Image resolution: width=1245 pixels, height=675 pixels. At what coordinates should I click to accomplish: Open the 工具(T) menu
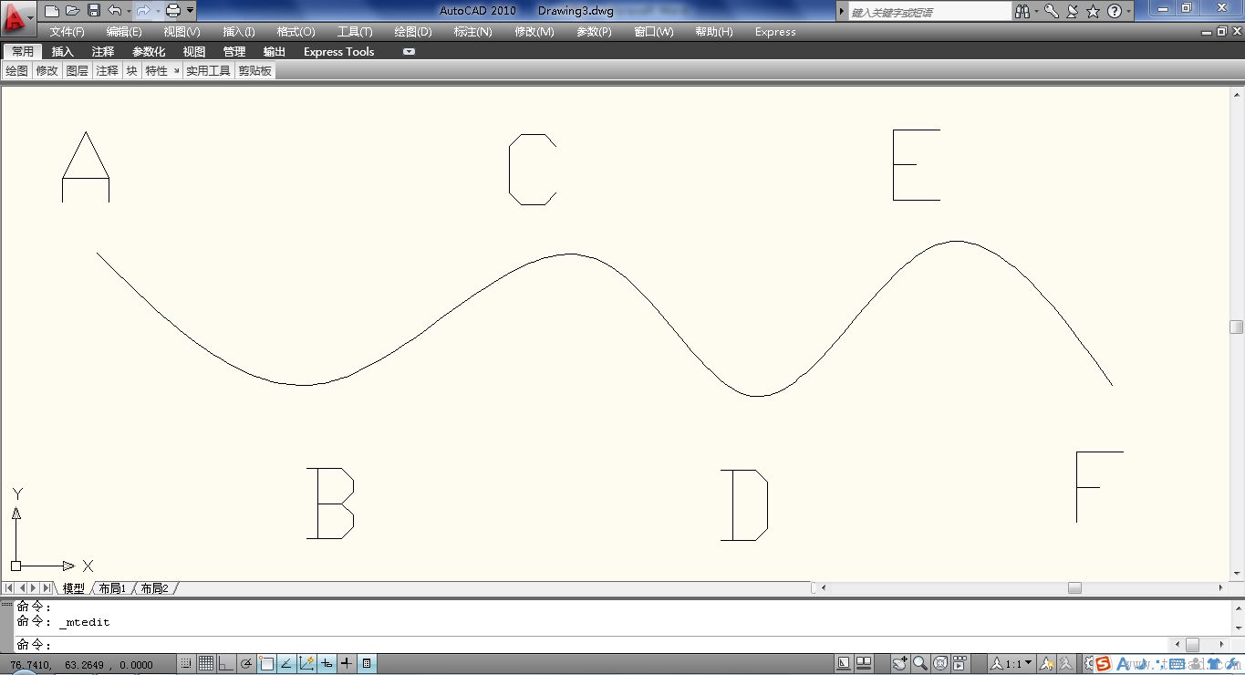point(355,32)
